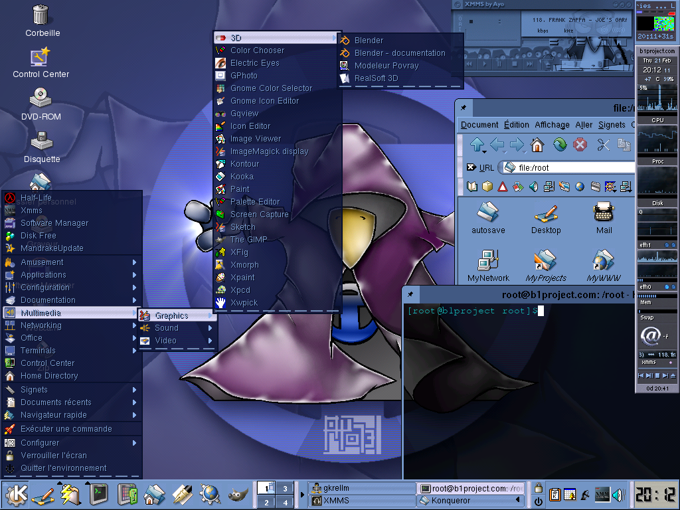Viewport: 680px width, 510px height.
Task: Switch to virtual desktop 3
Action: (285, 488)
